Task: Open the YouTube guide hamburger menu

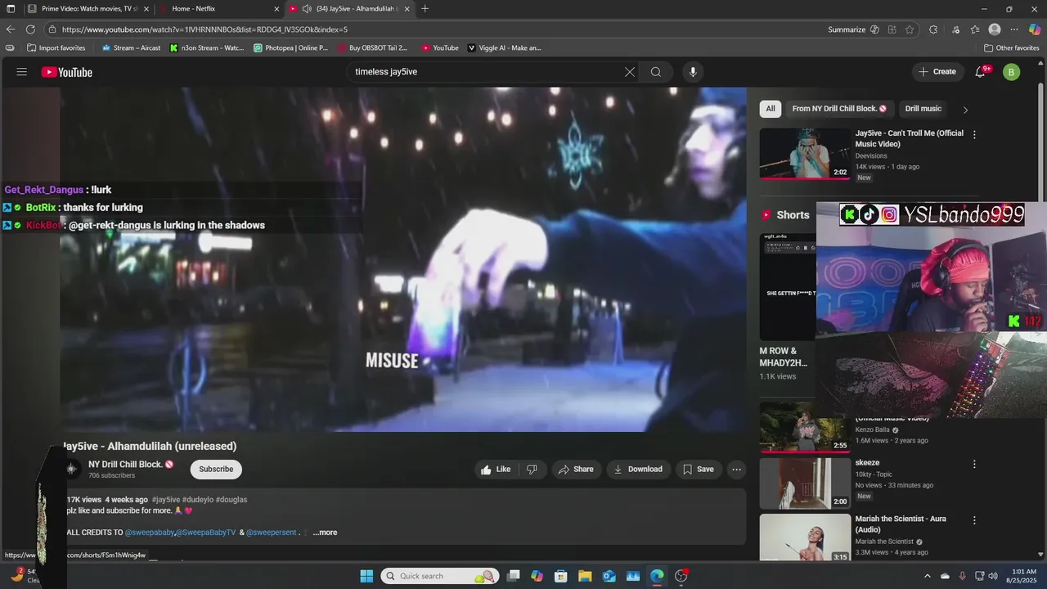Action: tap(22, 72)
